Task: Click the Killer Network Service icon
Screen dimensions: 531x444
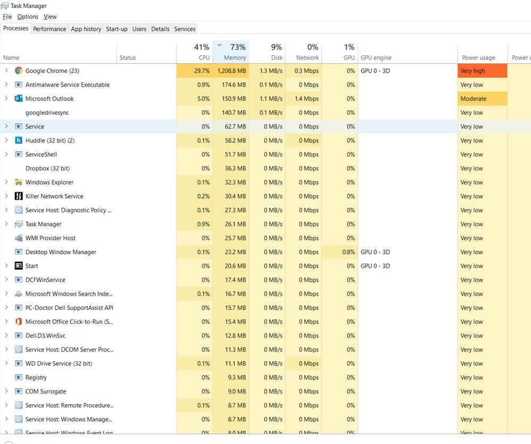Action: pos(19,196)
